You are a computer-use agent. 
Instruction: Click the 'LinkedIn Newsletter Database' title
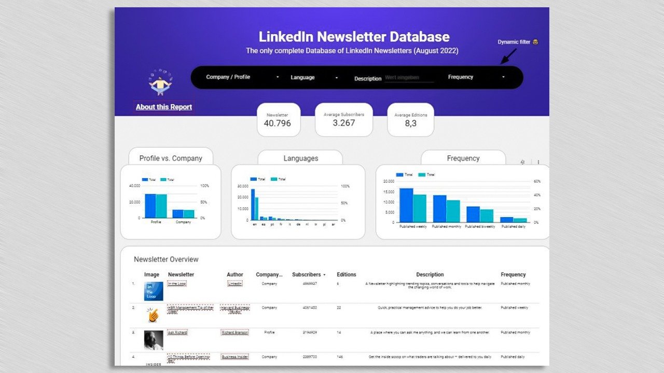(x=354, y=37)
